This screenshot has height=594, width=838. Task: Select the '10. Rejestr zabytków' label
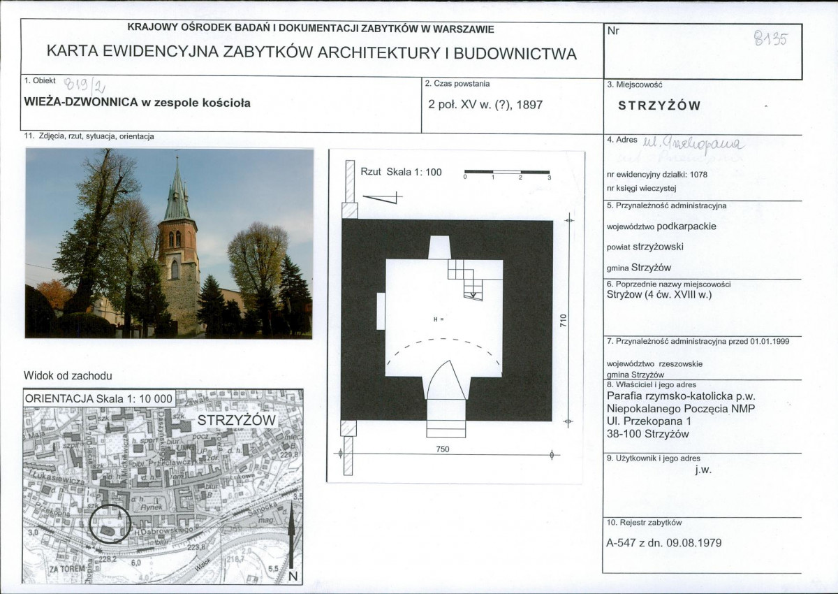click(644, 522)
